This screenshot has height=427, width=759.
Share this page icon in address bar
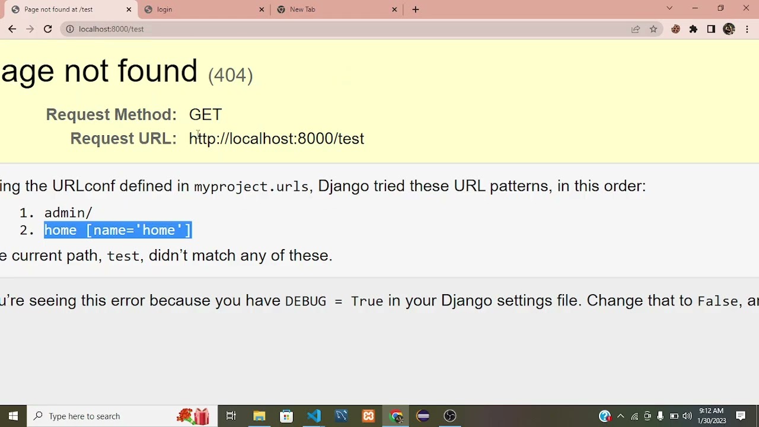tap(636, 29)
